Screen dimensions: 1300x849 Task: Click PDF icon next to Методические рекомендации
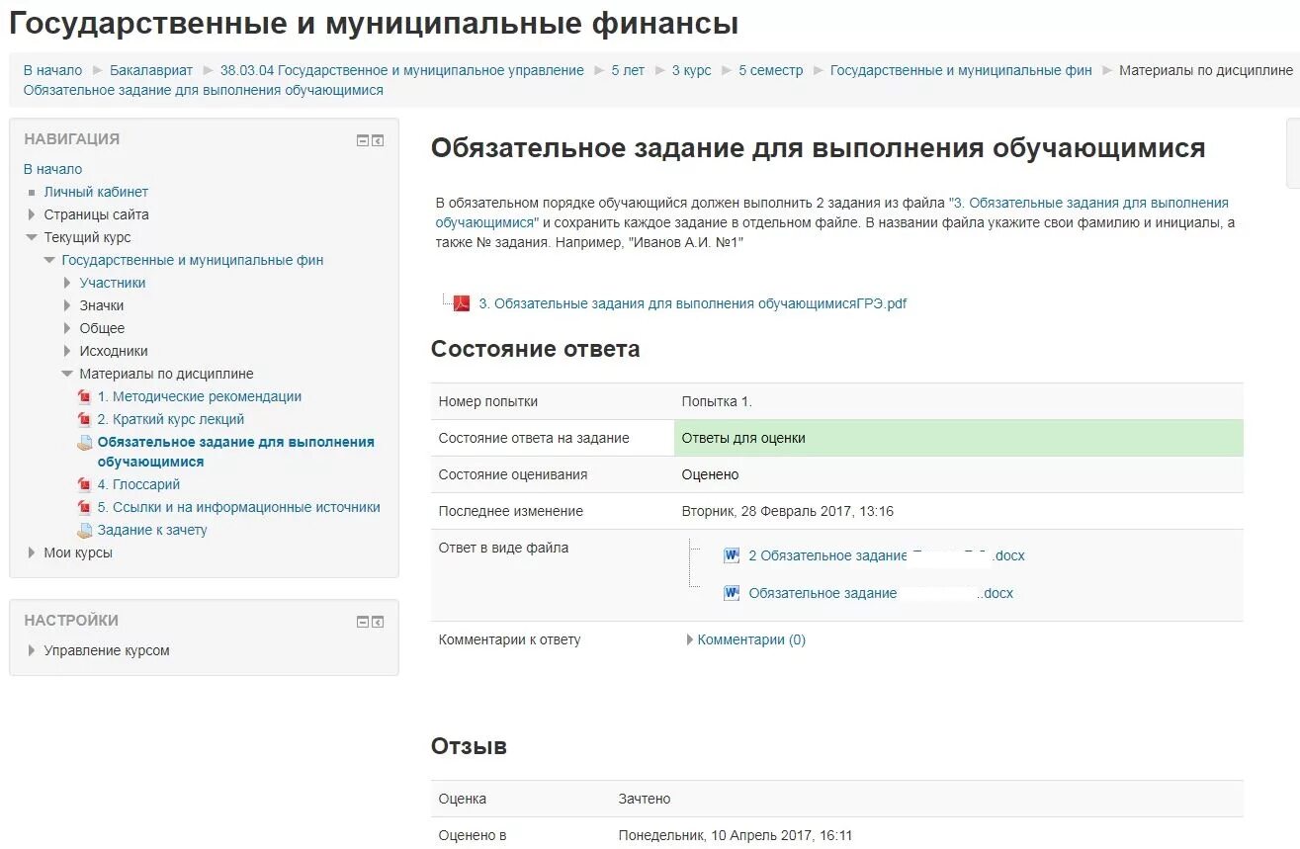(x=85, y=396)
